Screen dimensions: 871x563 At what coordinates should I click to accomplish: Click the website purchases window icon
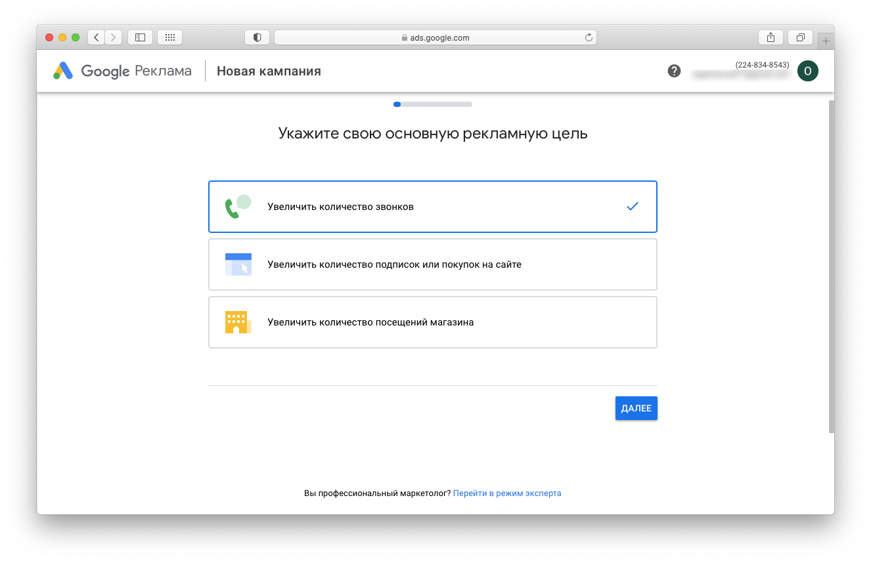[x=238, y=264]
